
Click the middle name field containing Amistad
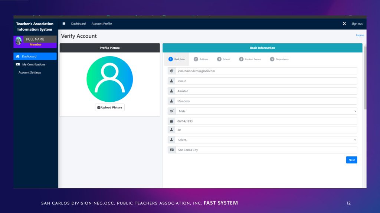[266, 91]
